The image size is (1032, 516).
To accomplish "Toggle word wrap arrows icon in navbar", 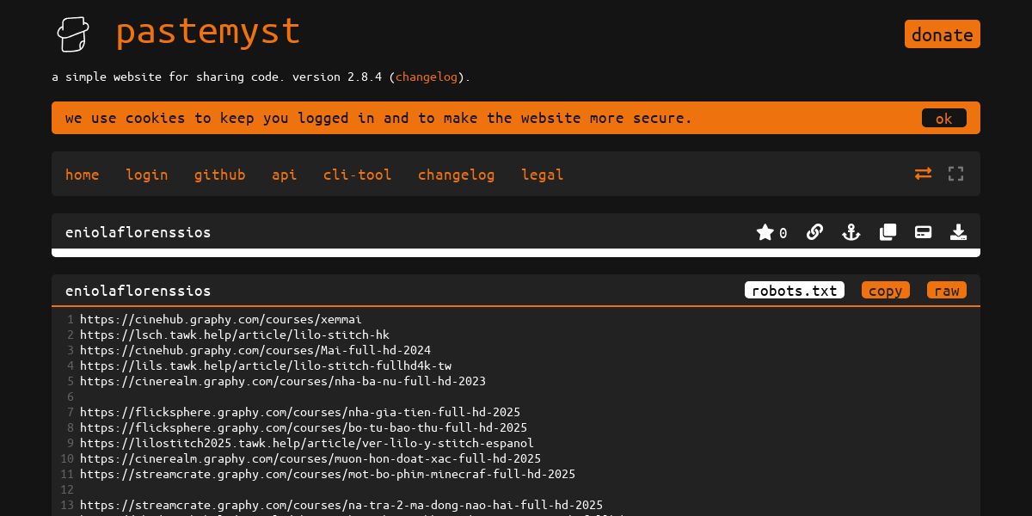I will (x=923, y=174).
